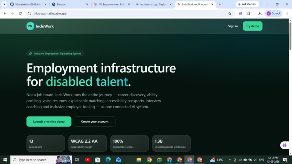Viewport: 292px width, 164px height.
Task: Open the Windows Start menu
Action: pos(5,160)
